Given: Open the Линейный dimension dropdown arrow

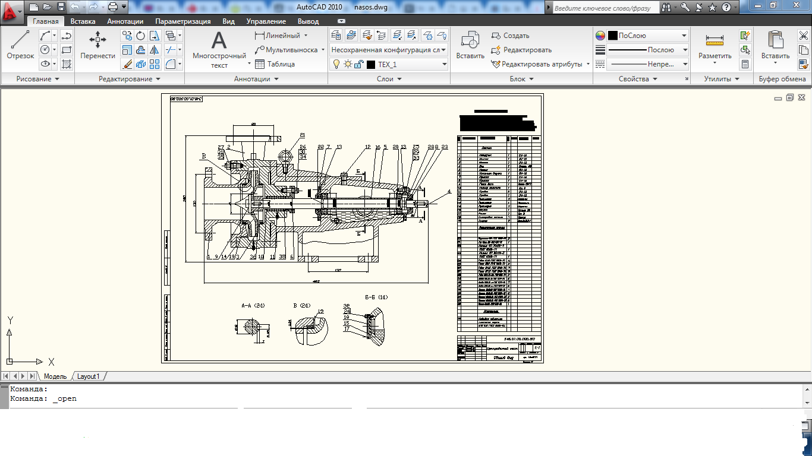Looking at the screenshot, I should click(x=306, y=36).
